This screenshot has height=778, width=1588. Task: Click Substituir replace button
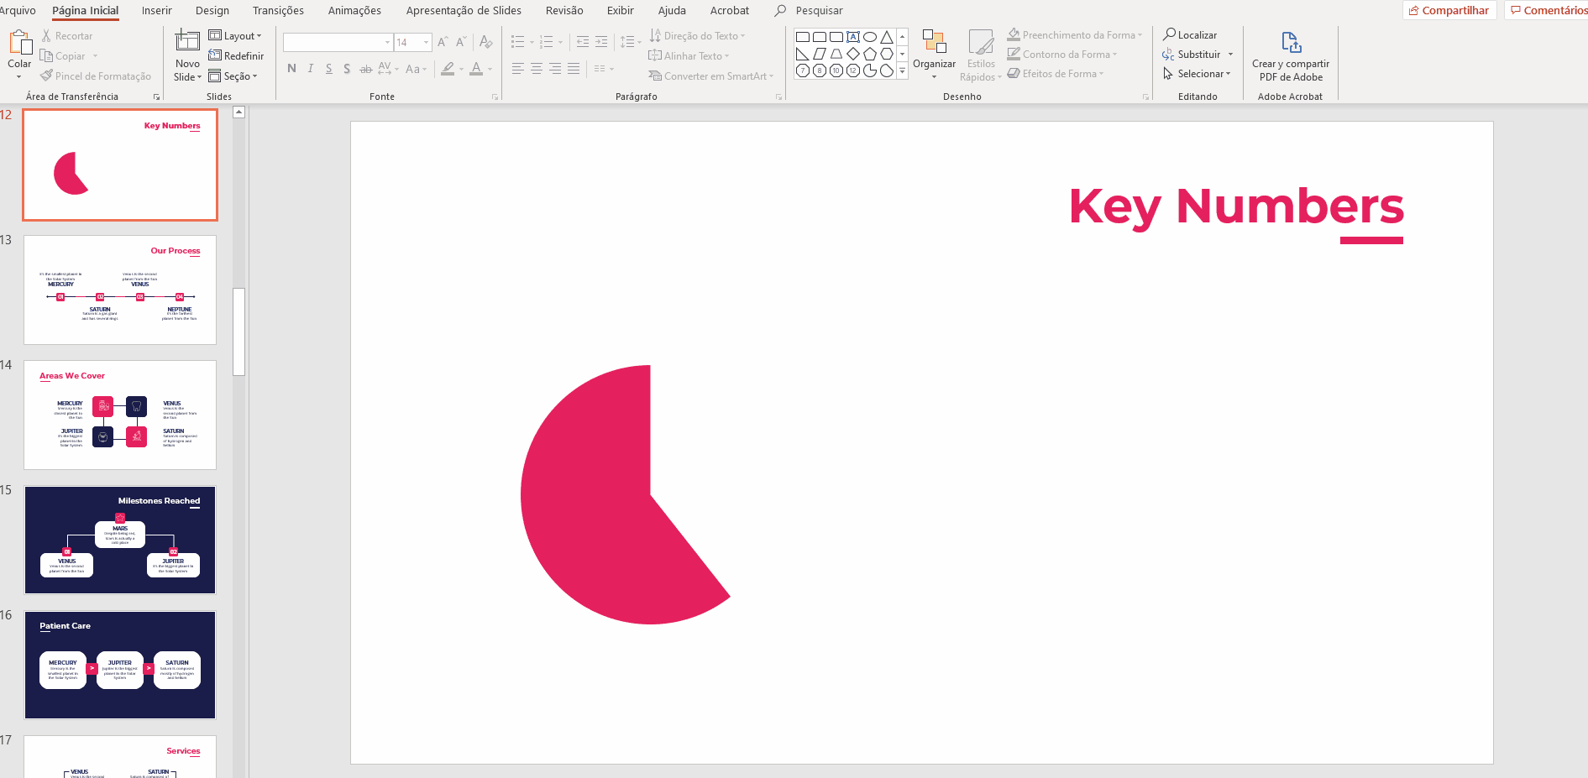click(x=1192, y=55)
